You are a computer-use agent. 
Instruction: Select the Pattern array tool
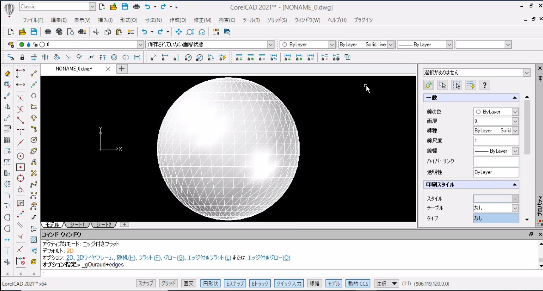7,140
